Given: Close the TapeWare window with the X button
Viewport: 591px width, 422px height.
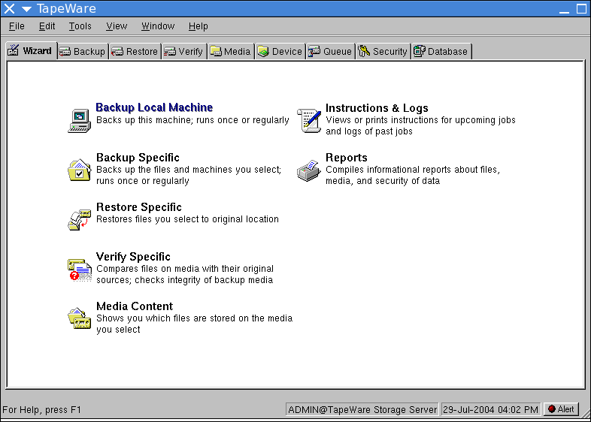Looking at the screenshot, I should [x=10, y=9].
